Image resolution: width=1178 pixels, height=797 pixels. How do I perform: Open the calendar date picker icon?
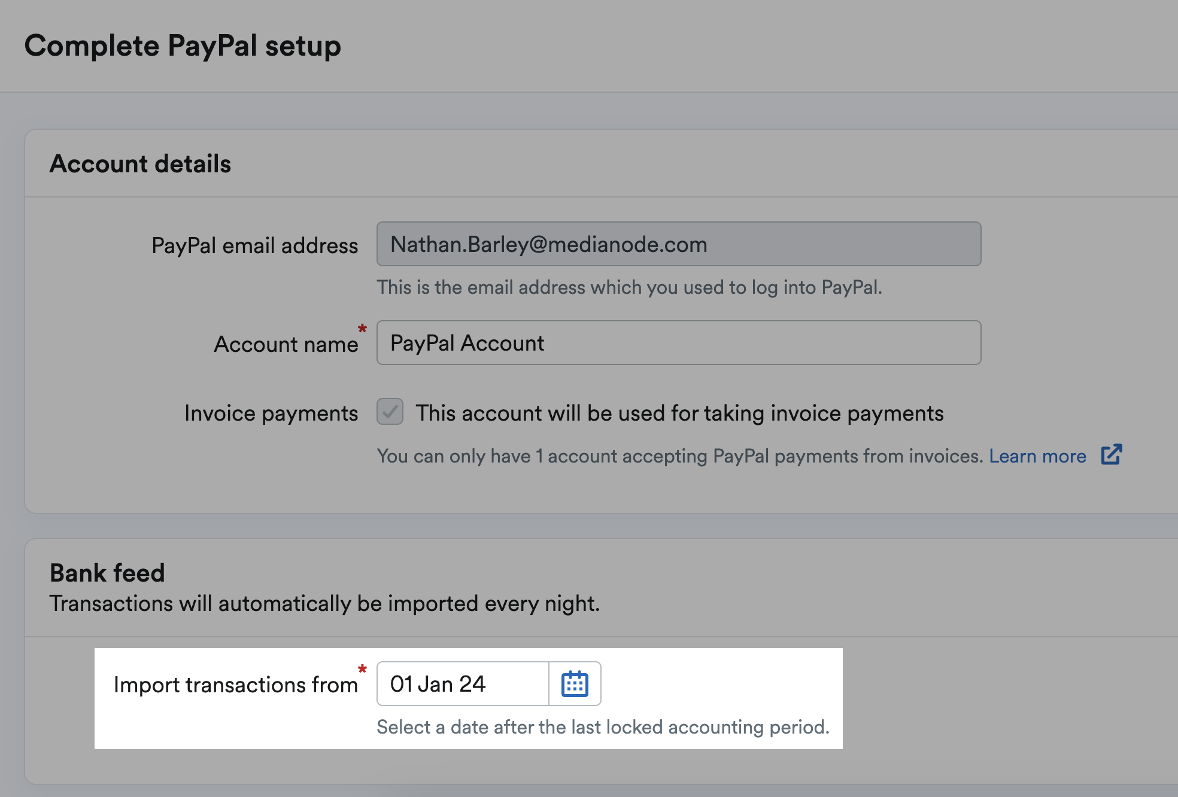pyautogui.click(x=575, y=684)
